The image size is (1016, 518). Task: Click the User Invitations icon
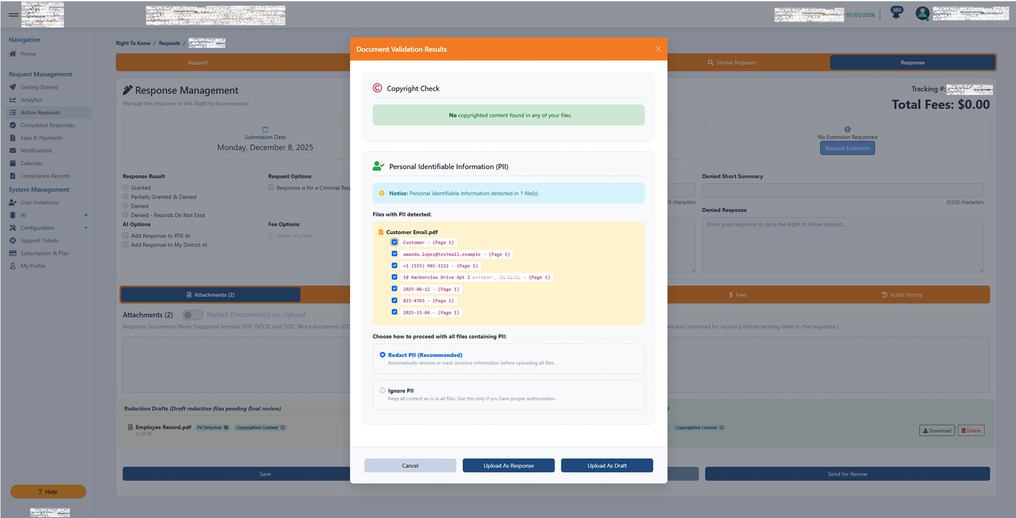[x=12, y=203]
